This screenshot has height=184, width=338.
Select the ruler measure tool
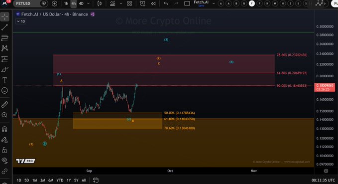[5, 105]
